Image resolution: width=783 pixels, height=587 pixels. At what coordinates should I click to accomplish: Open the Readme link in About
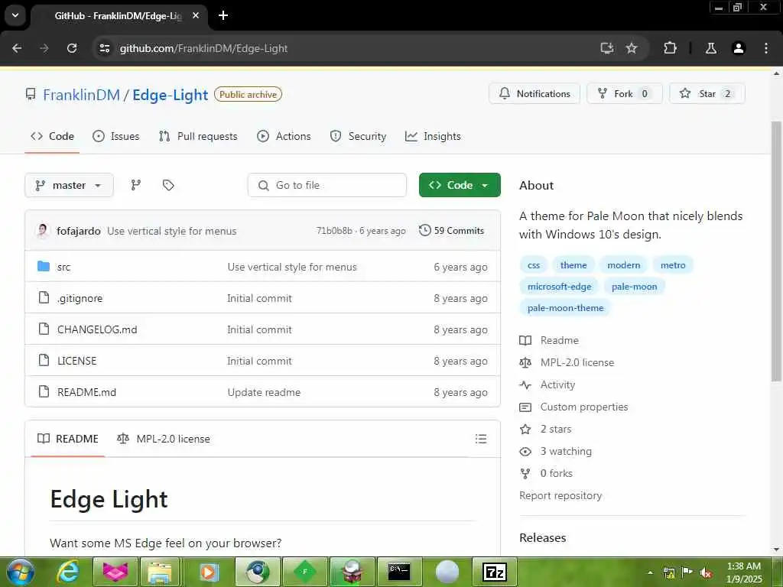coord(559,340)
